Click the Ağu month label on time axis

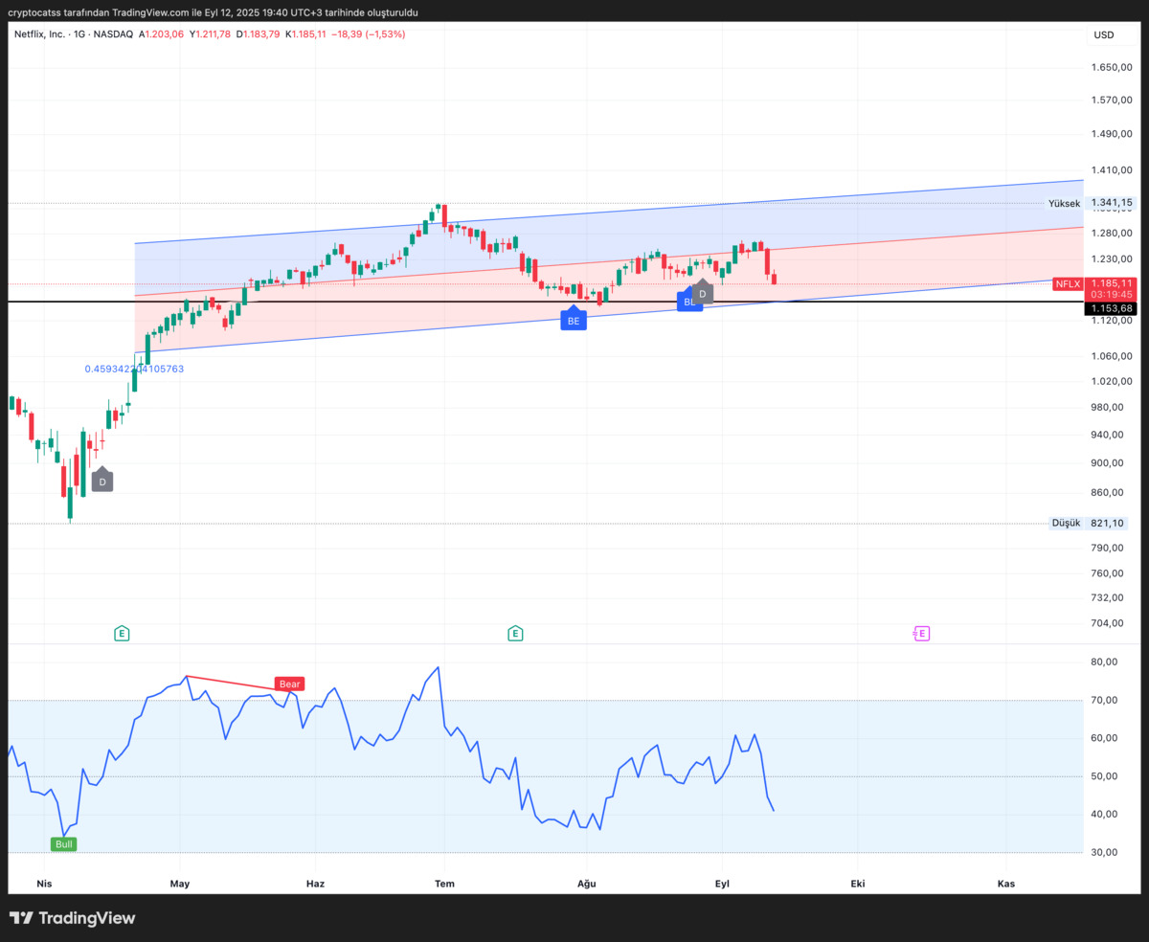click(586, 884)
